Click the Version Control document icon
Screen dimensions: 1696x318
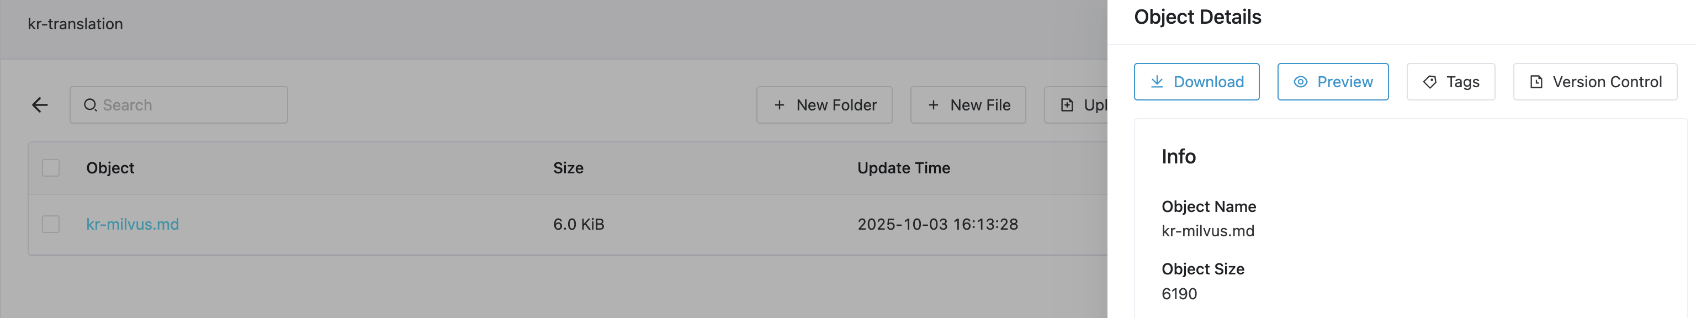1536,82
